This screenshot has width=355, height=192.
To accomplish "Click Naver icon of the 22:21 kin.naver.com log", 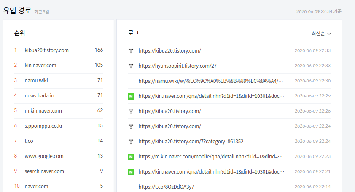I will point(131,172).
